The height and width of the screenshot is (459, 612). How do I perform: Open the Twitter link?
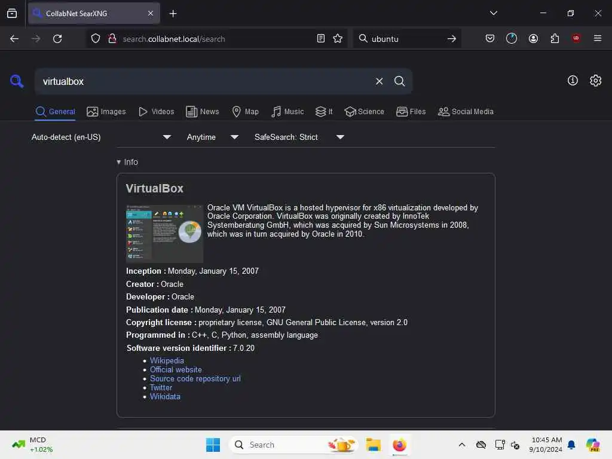(x=161, y=387)
